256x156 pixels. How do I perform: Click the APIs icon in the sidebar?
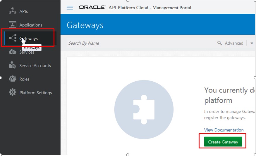13,11
